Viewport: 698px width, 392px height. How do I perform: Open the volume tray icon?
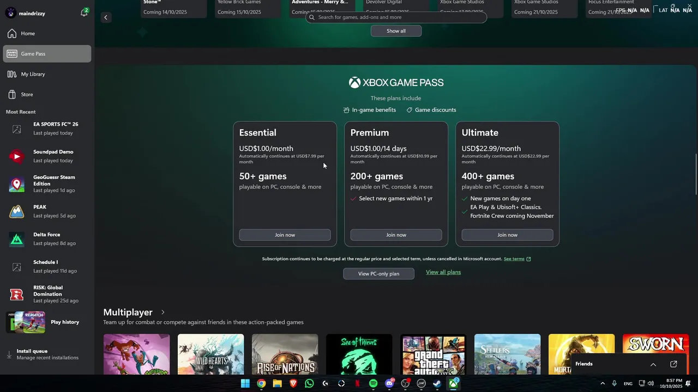(651, 383)
